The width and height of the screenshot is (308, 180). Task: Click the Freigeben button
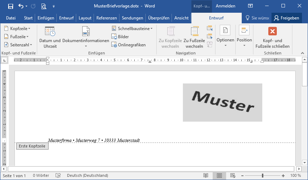287,18
